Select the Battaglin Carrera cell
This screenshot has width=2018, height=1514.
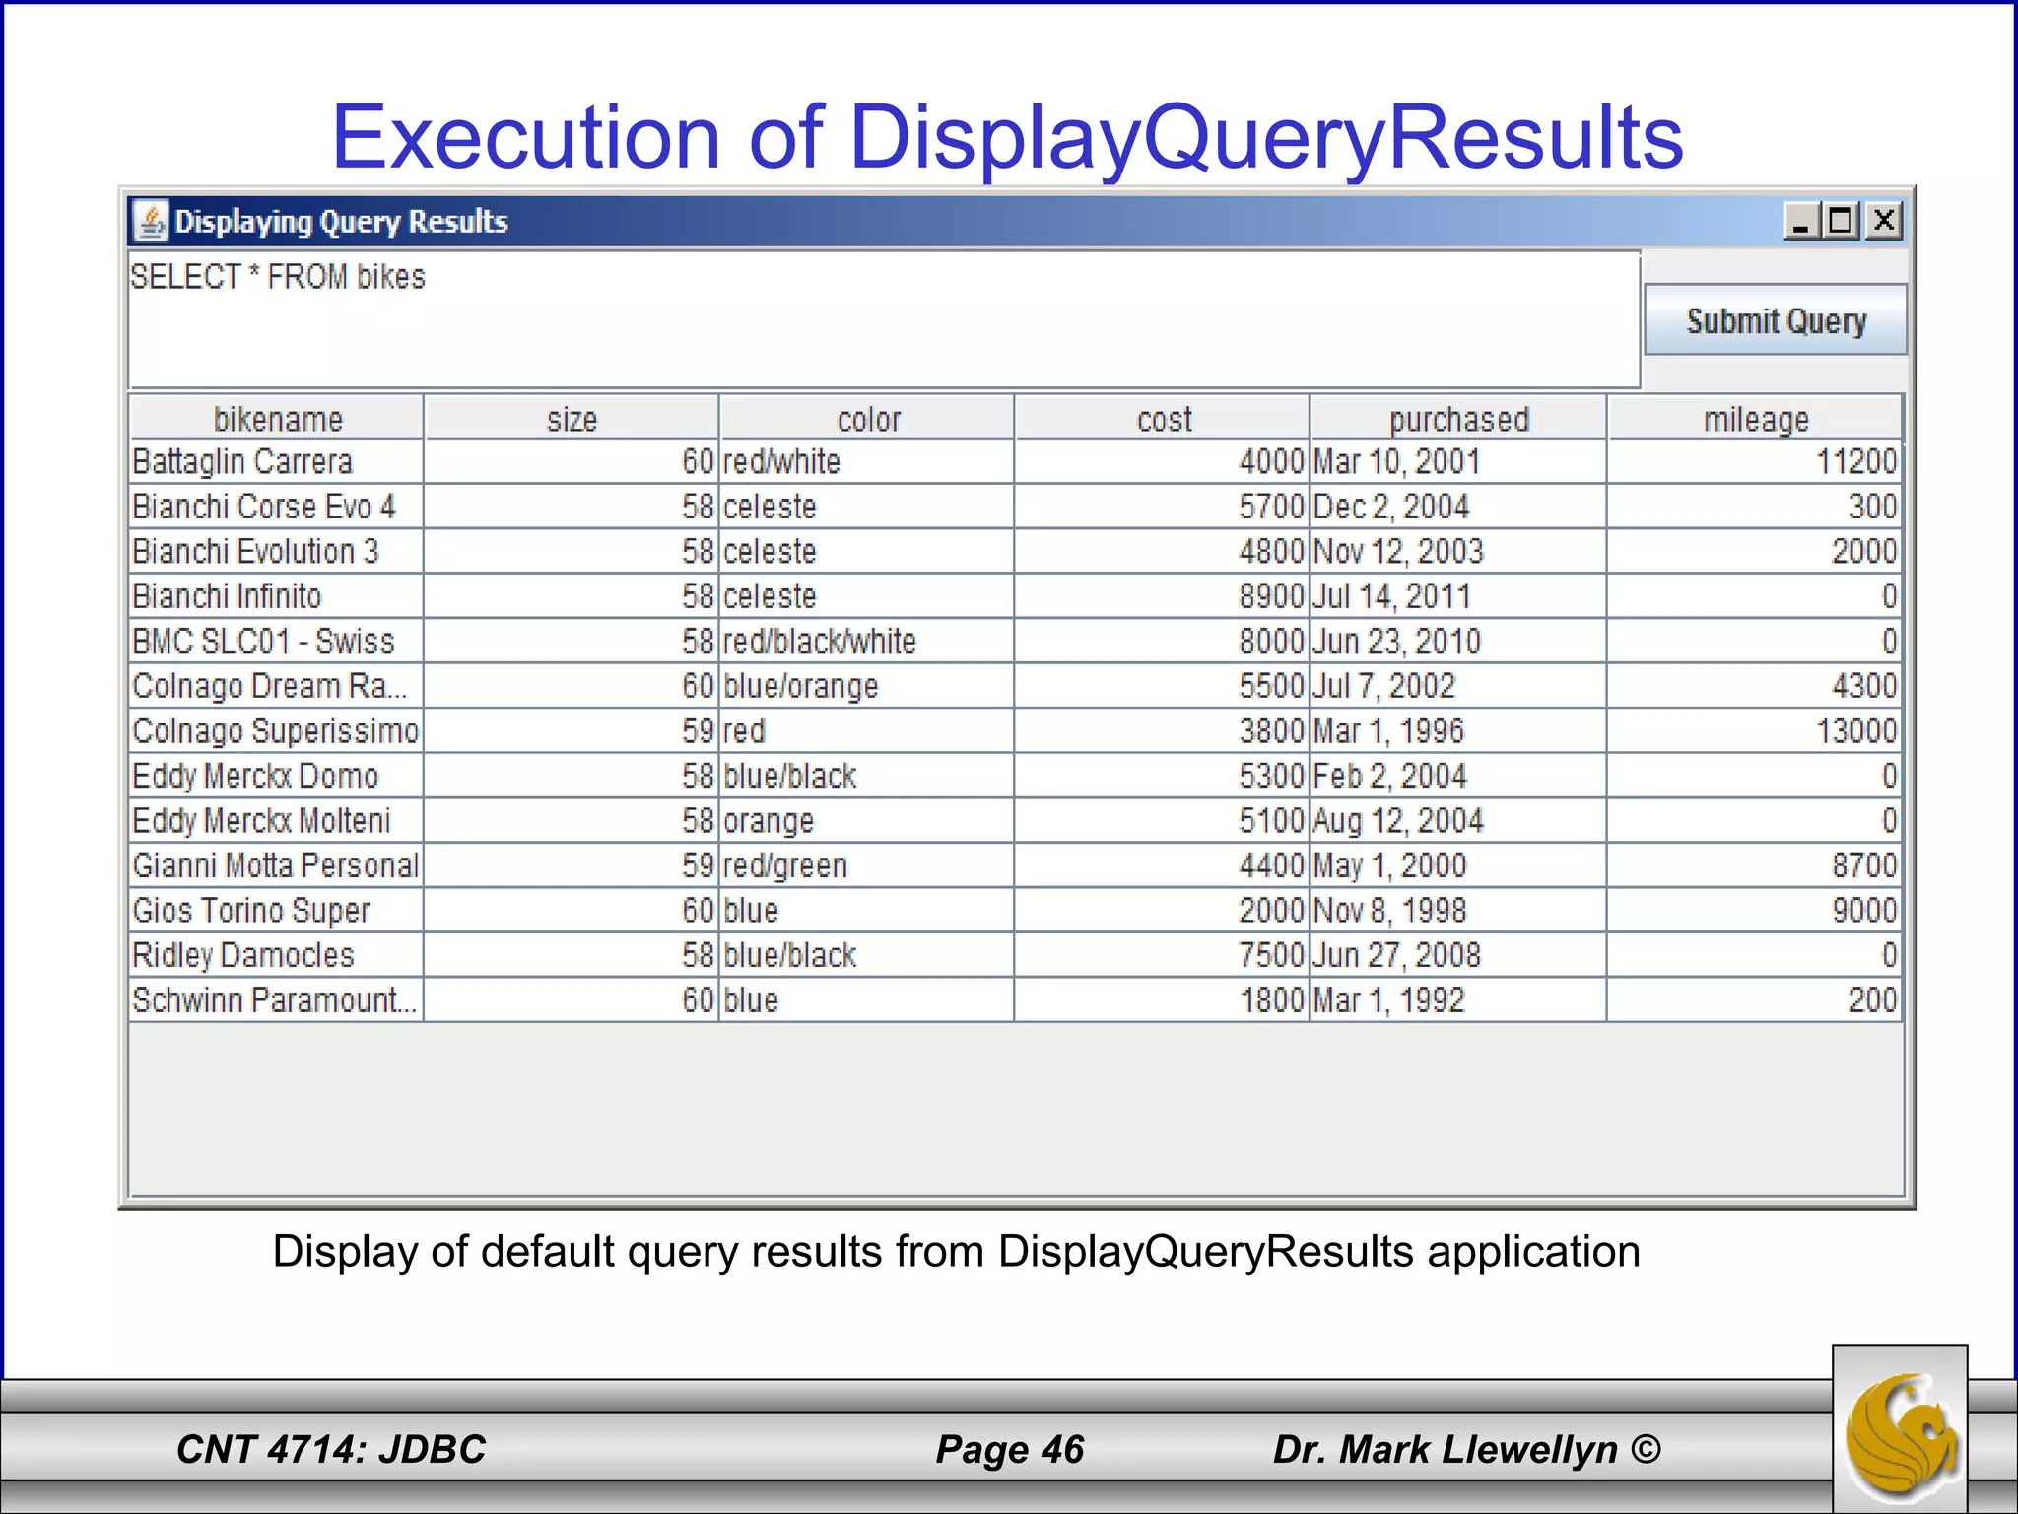click(277, 461)
